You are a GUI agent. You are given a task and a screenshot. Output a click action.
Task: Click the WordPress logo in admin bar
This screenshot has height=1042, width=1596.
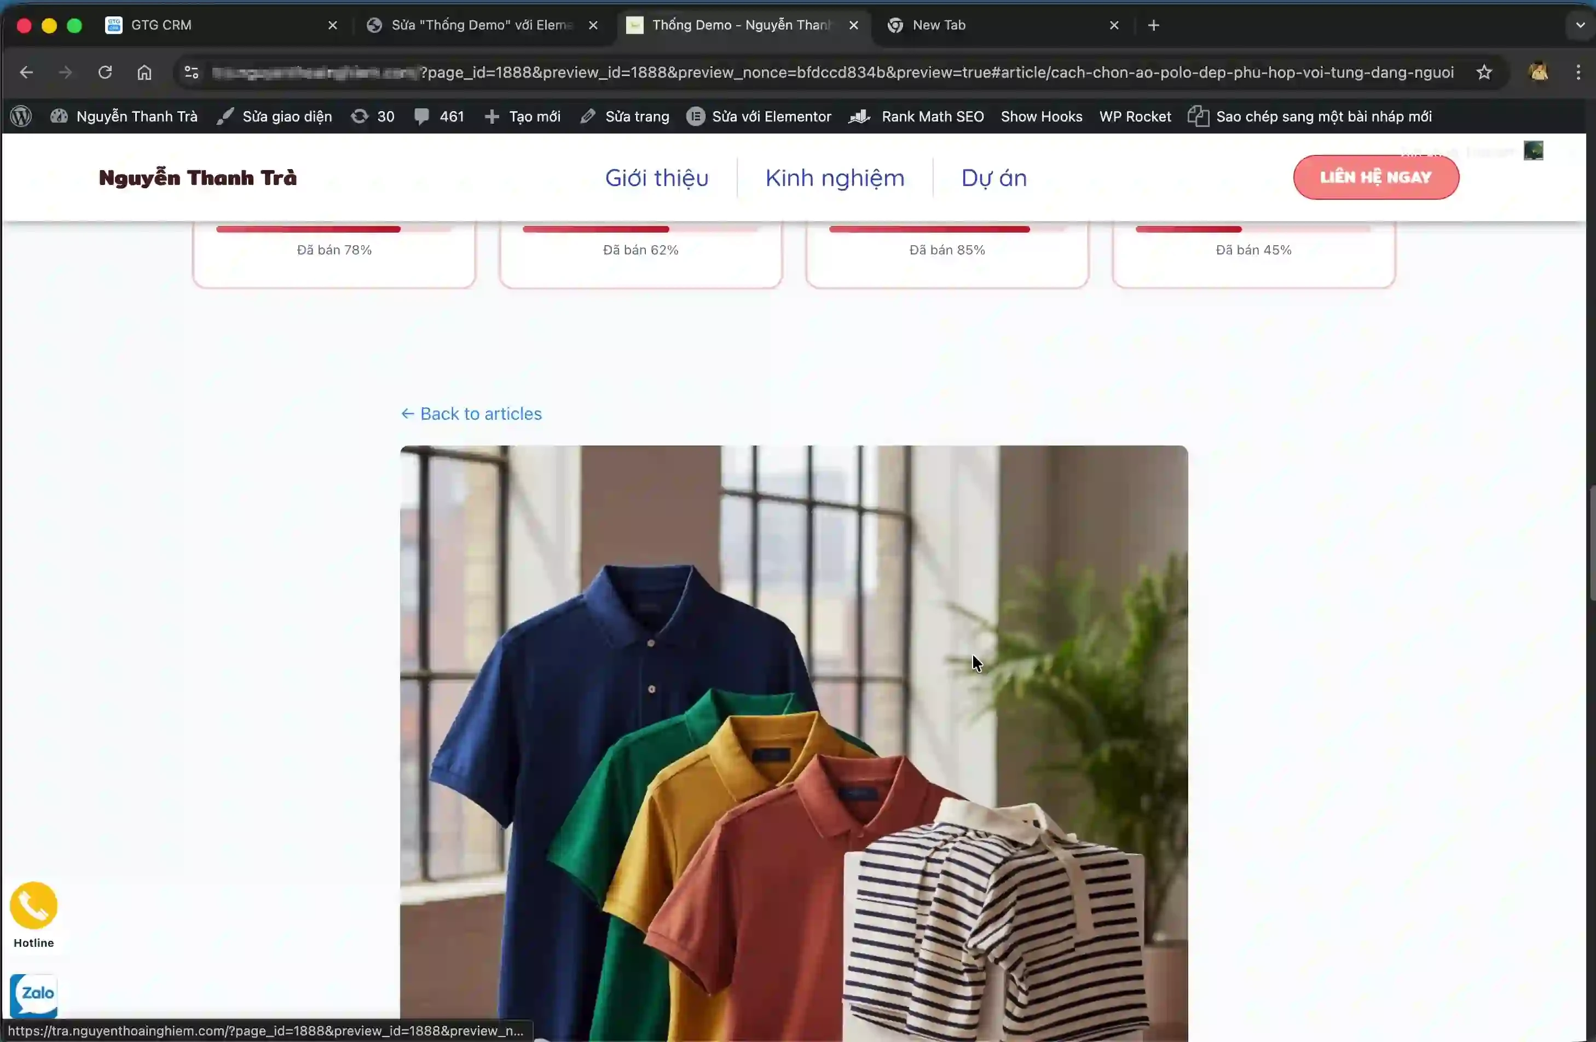(21, 117)
